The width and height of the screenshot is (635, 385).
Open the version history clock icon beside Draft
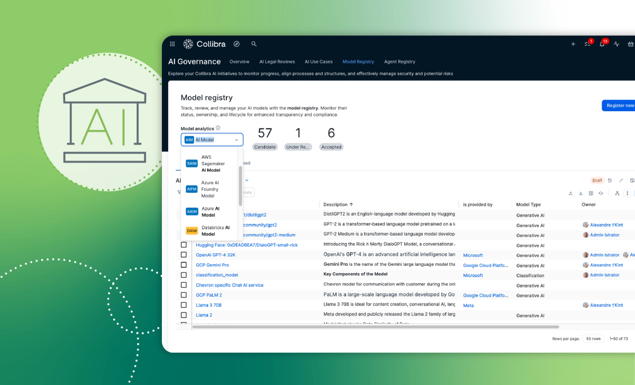click(610, 181)
